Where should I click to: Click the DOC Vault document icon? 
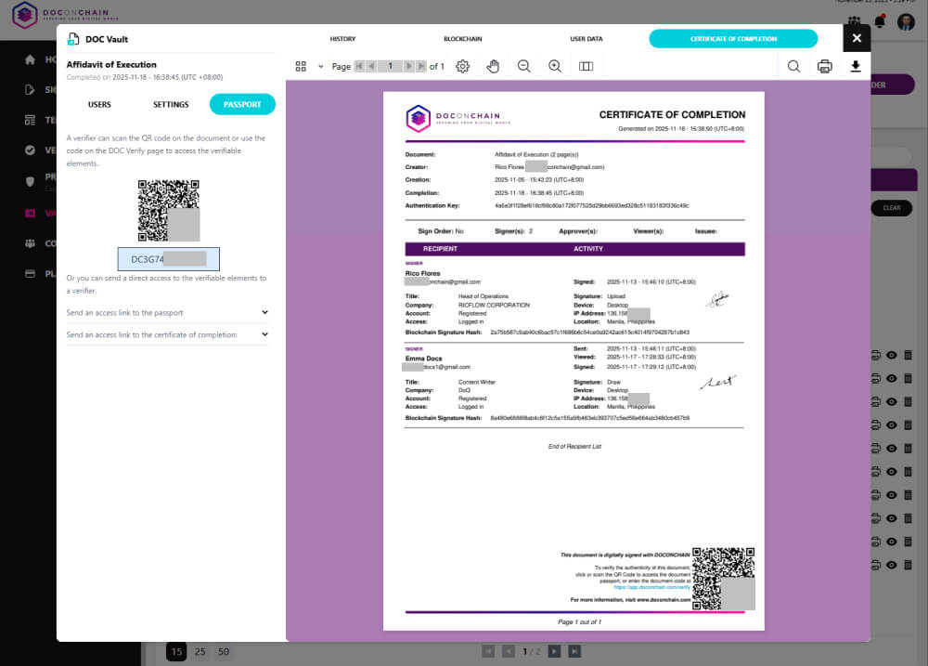pos(73,39)
